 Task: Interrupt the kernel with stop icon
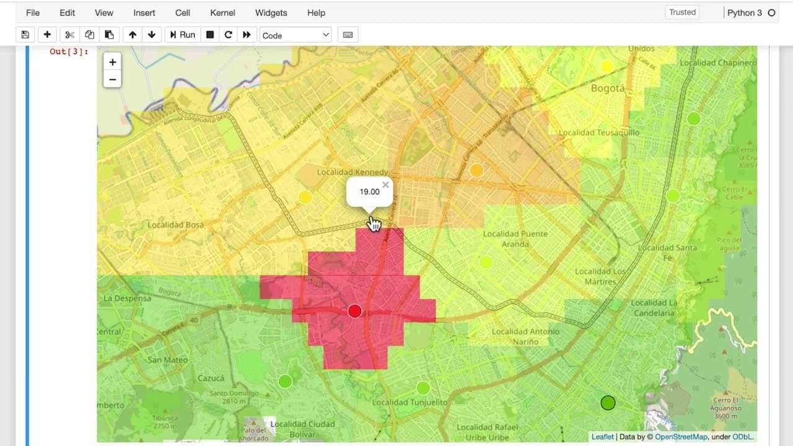(210, 35)
